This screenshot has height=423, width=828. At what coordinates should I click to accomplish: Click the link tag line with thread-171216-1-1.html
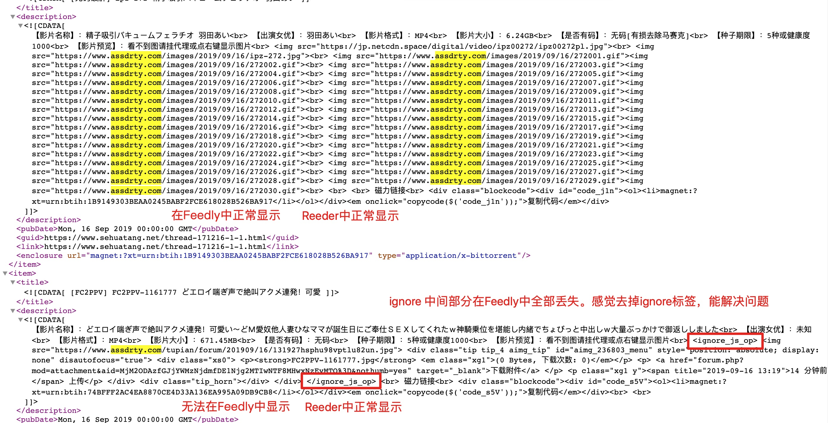tap(157, 247)
